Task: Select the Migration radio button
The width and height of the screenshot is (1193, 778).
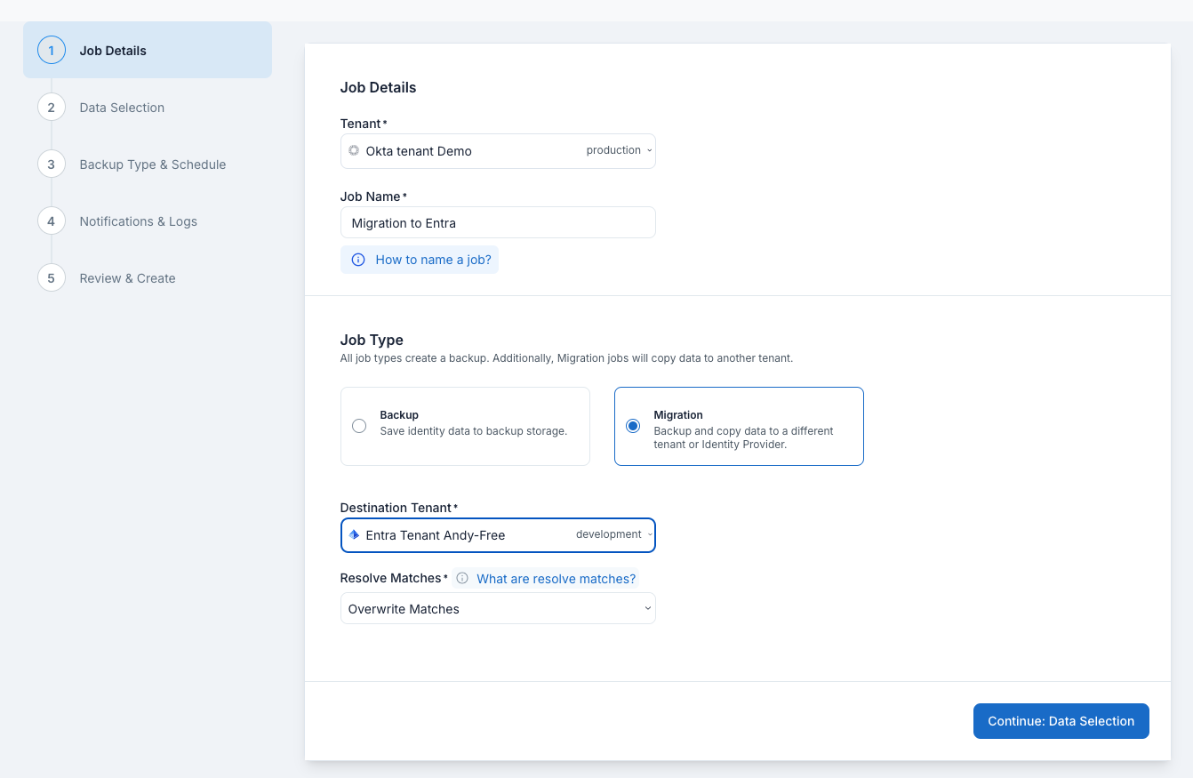Action: (x=633, y=426)
